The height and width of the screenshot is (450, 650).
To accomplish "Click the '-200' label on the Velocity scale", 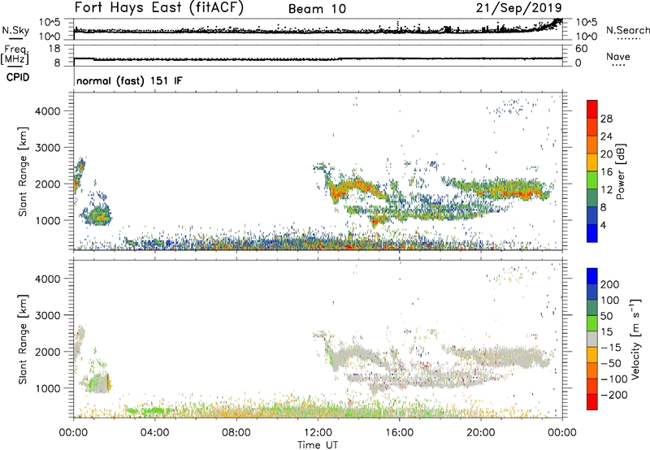I will click(614, 395).
